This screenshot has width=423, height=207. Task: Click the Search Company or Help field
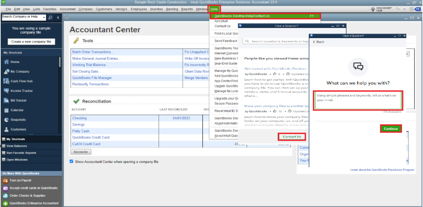click(x=22, y=17)
